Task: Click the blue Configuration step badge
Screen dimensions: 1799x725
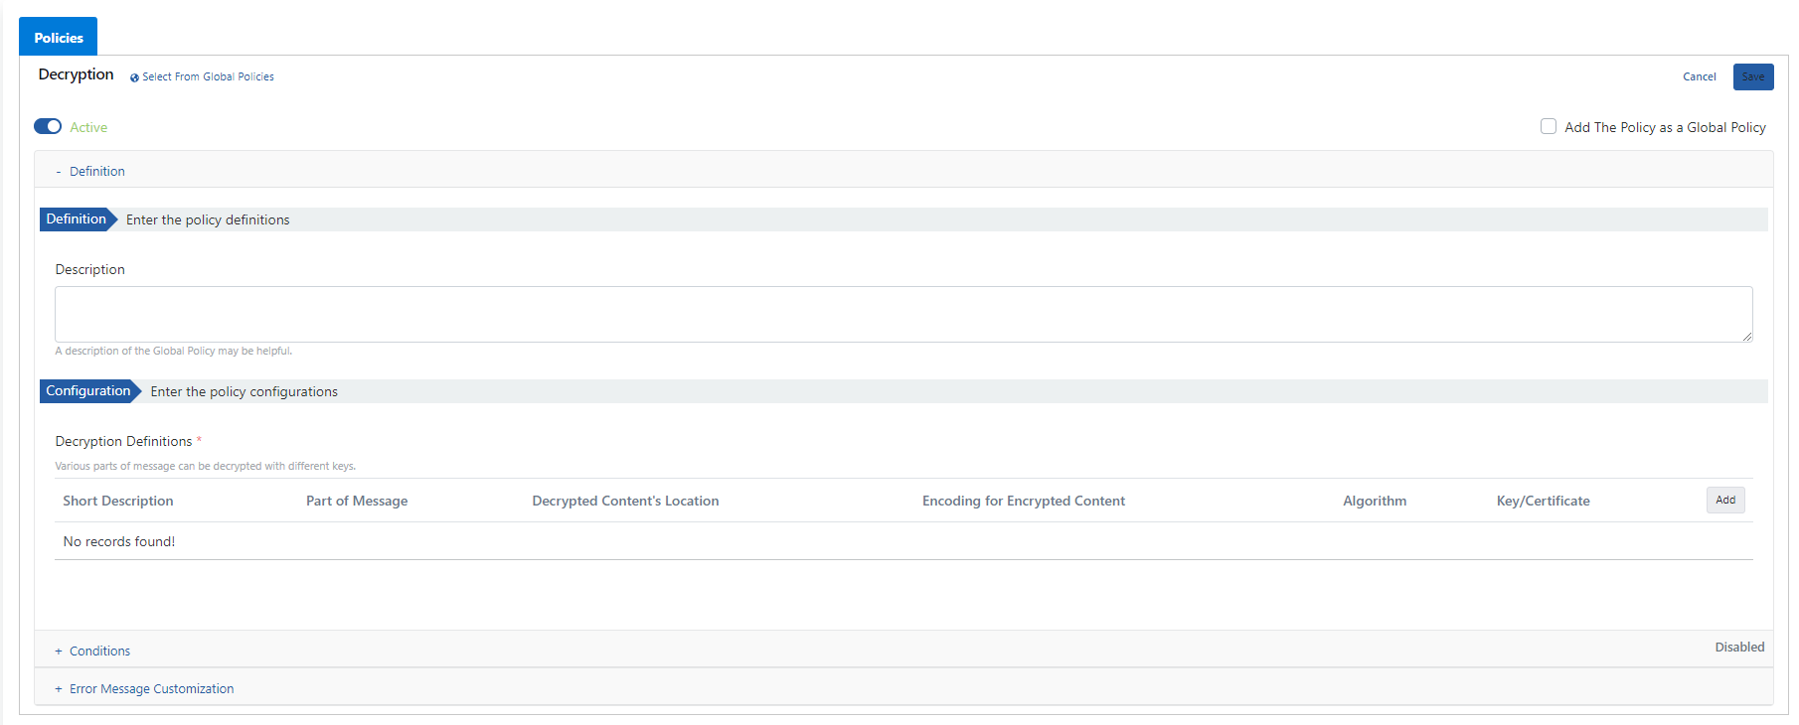Action: click(x=88, y=391)
